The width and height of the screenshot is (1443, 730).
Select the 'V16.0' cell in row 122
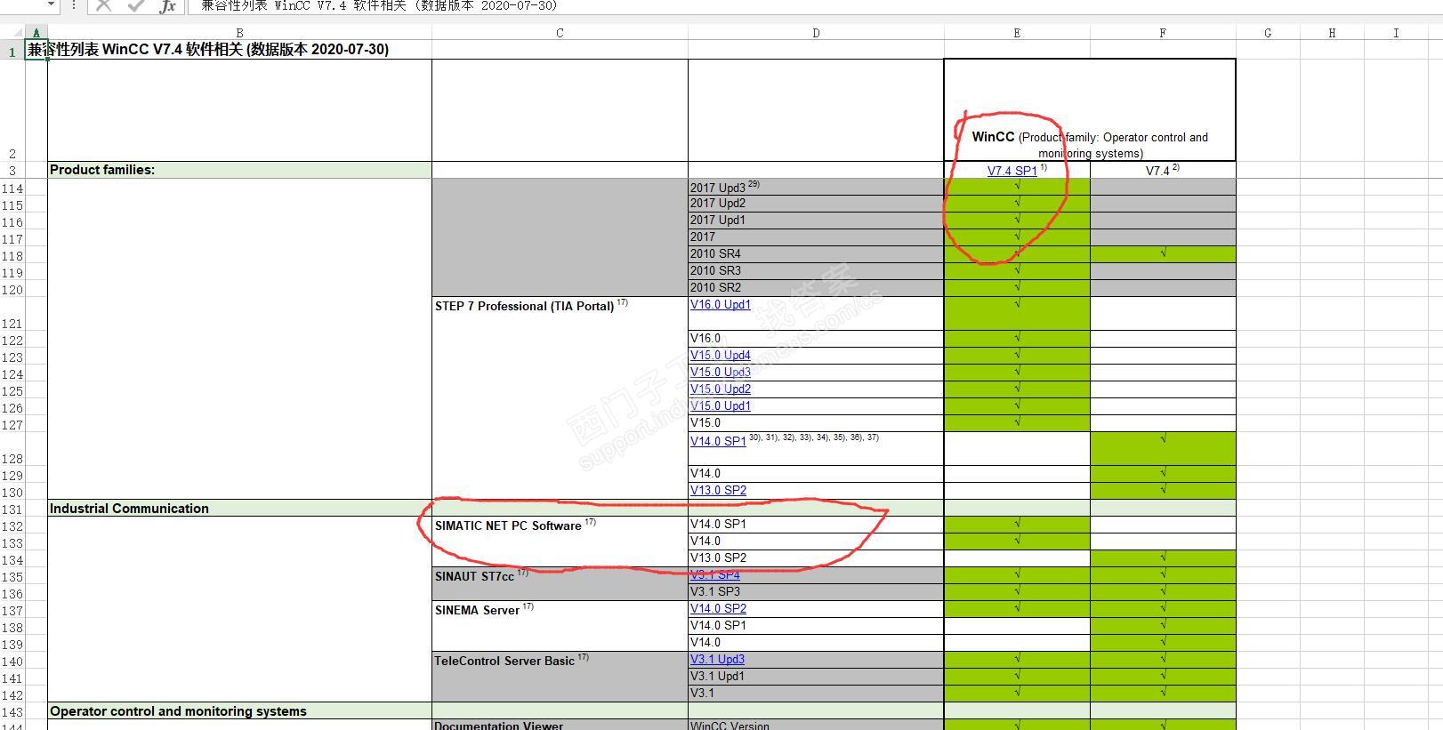[816, 339]
